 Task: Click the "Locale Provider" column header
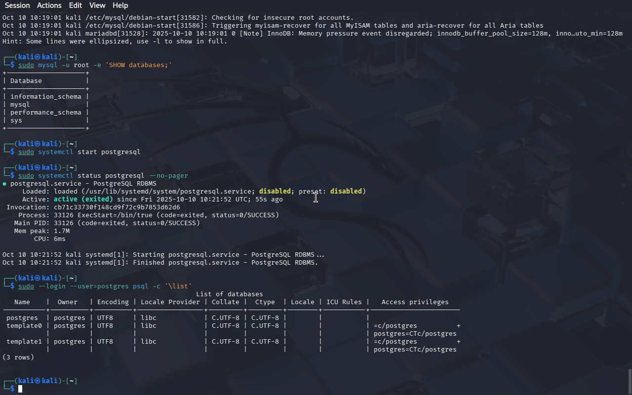click(170, 302)
